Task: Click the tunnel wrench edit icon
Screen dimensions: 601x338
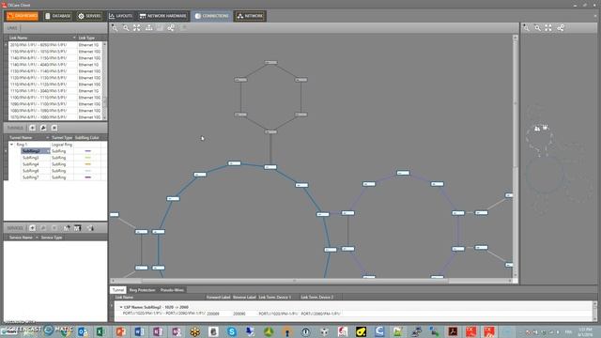Action: tap(43, 128)
